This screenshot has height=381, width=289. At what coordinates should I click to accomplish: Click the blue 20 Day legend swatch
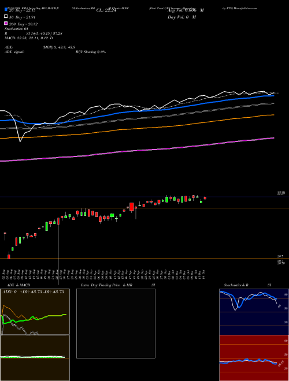tap(6, 9)
